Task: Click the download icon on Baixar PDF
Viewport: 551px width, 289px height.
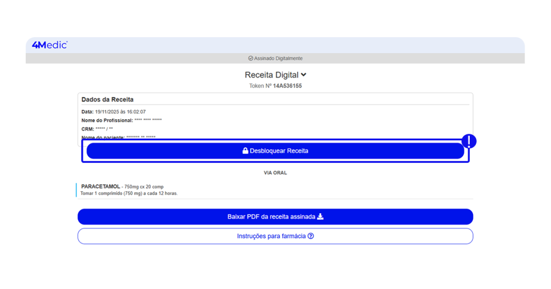Action: tap(320, 217)
